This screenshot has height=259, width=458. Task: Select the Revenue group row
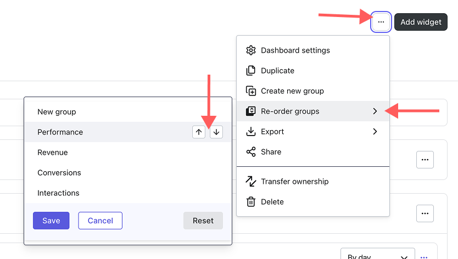[128, 153]
